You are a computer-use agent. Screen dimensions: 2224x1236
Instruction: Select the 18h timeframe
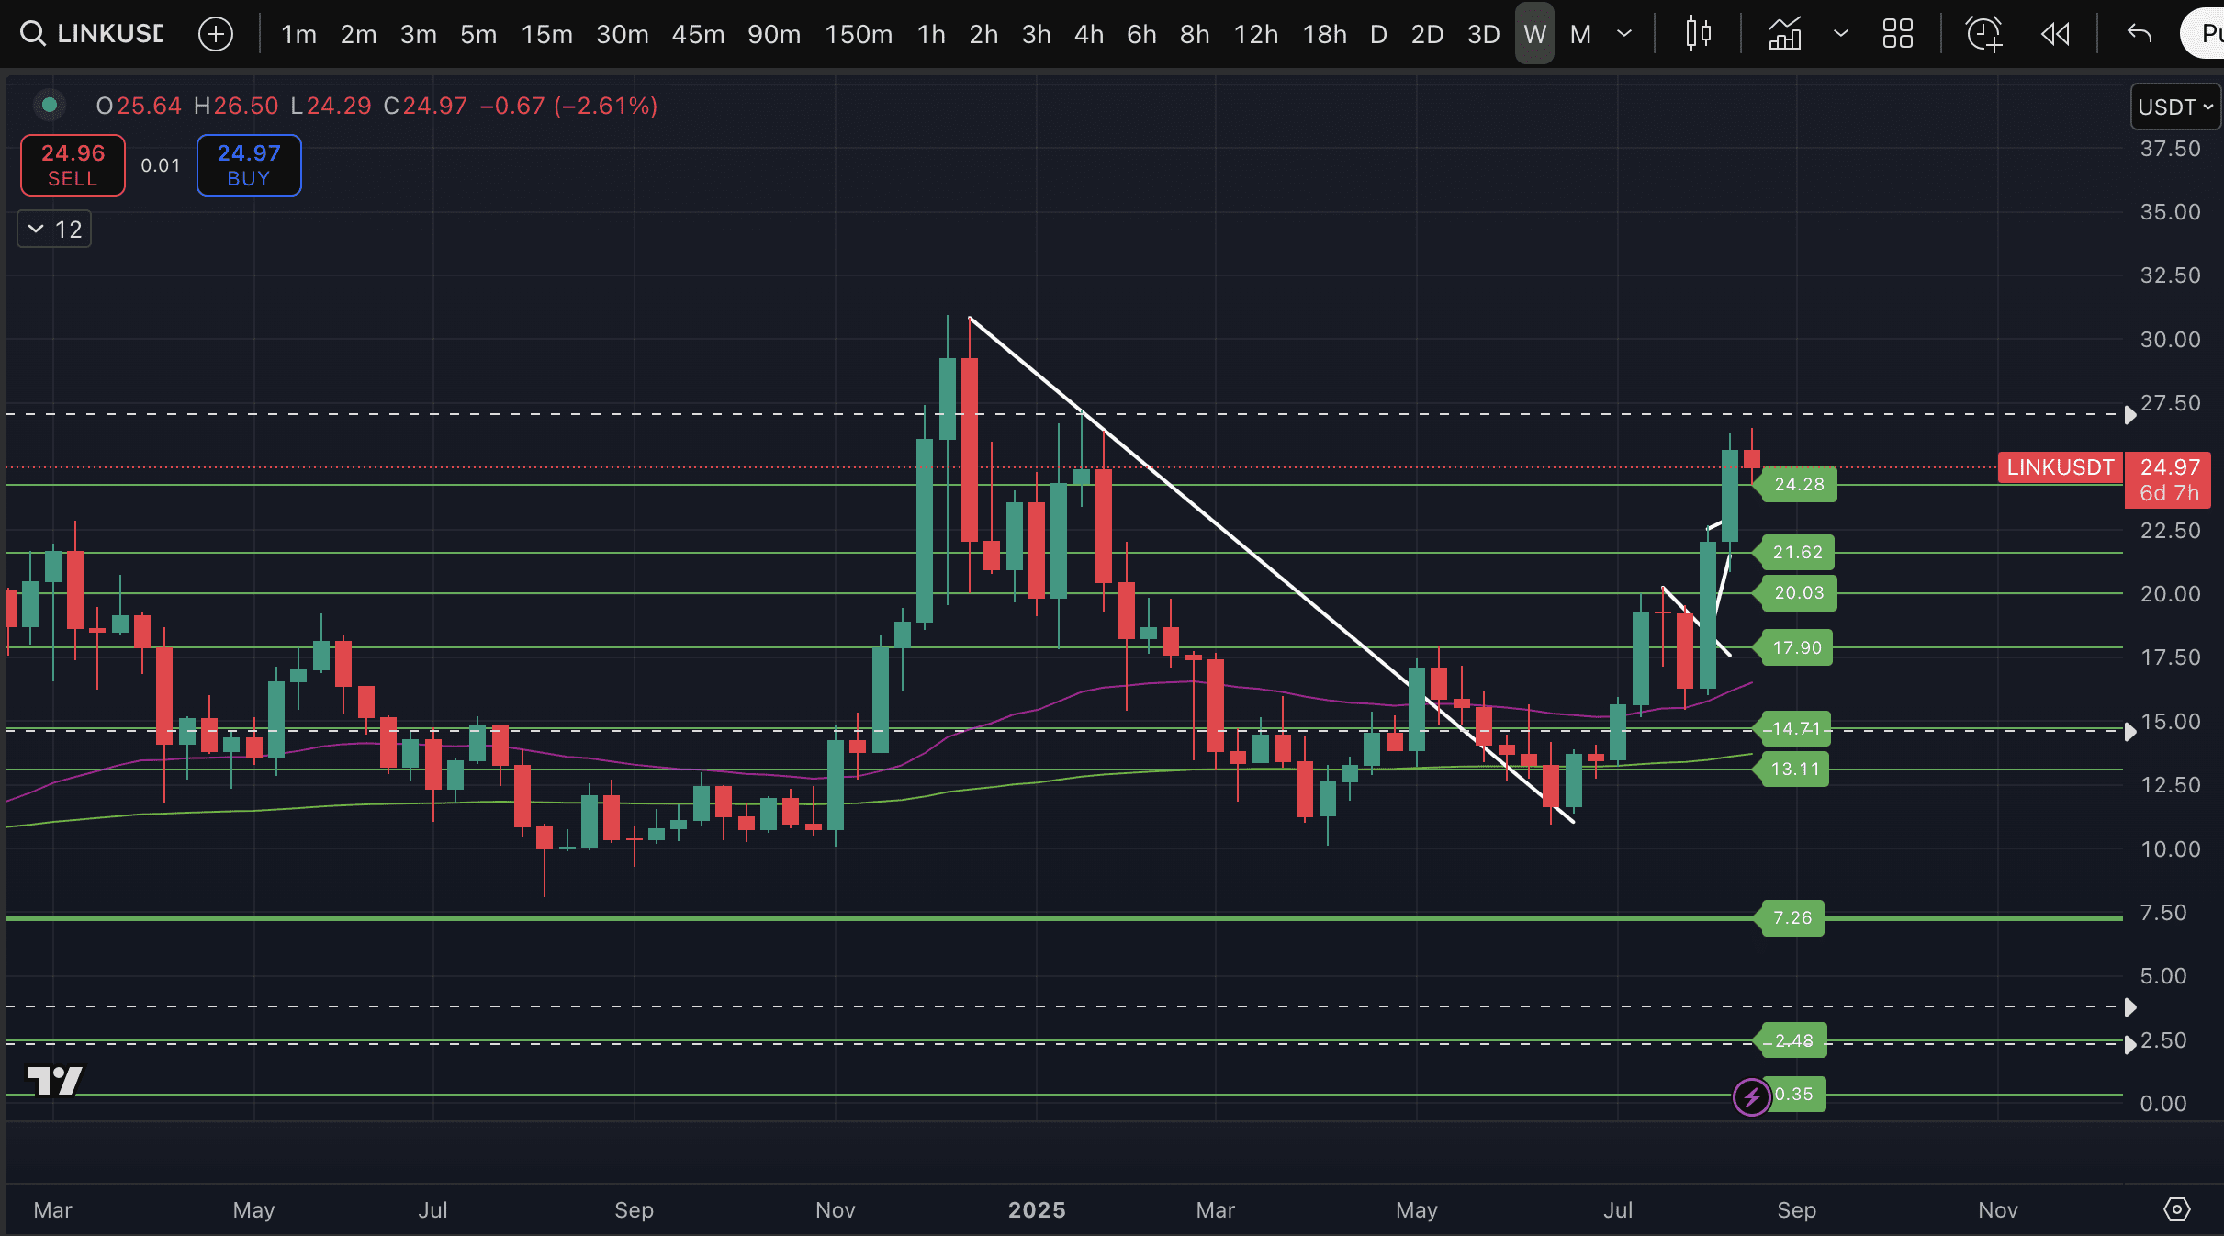click(x=1324, y=34)
